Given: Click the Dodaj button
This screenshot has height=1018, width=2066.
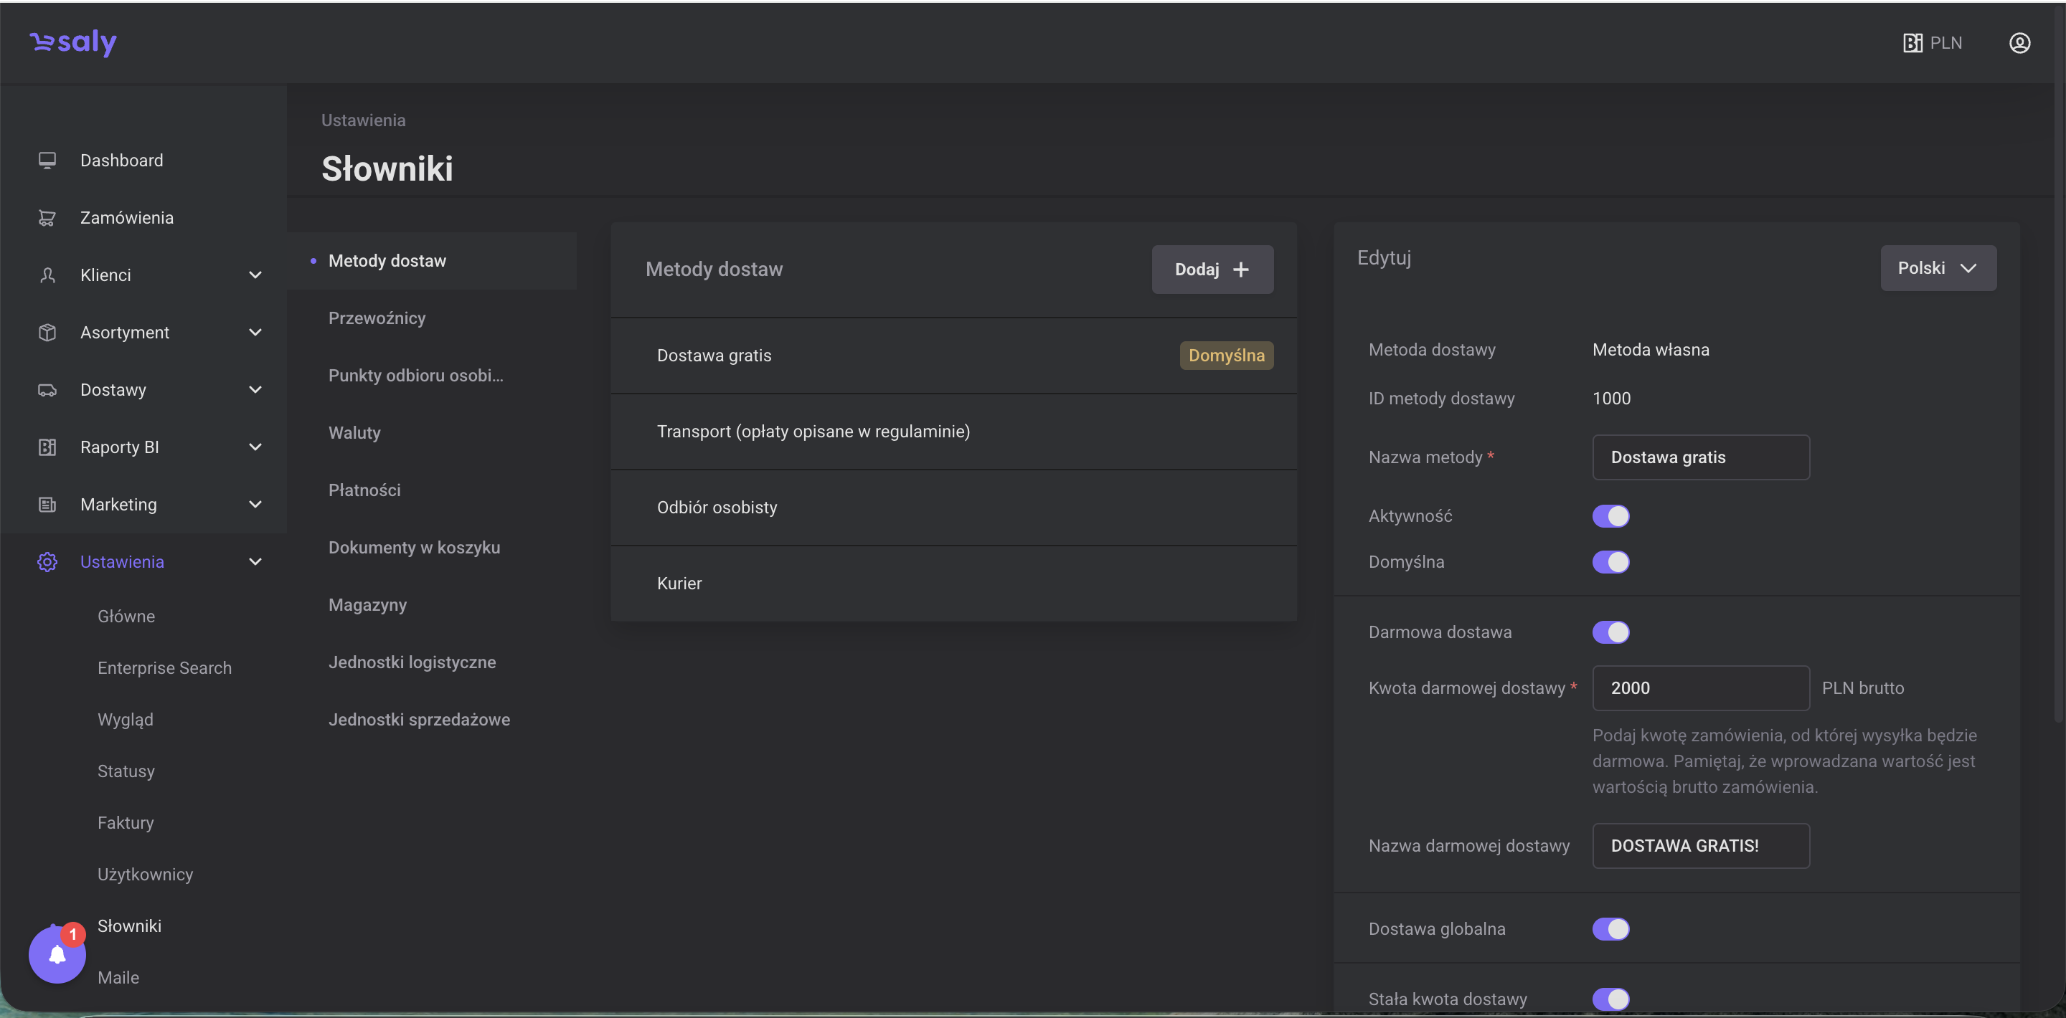Looking at the screenshot, I should [1212, 270].
